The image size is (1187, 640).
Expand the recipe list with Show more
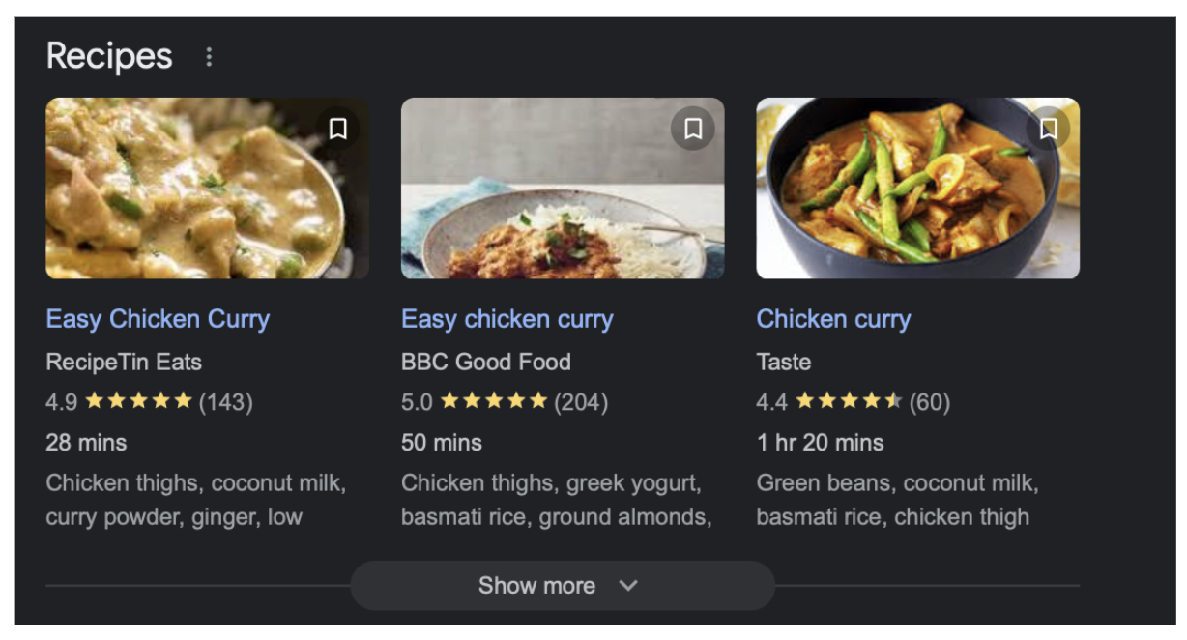pyautogui.click(x=537, y=585)
